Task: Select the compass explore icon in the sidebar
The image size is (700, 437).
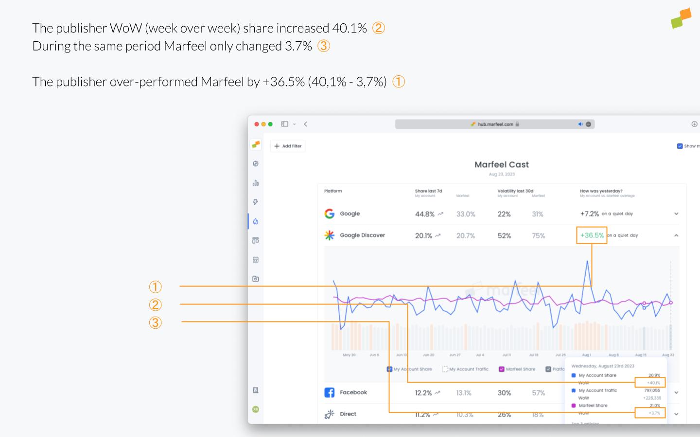Action: tap(256, 164)
